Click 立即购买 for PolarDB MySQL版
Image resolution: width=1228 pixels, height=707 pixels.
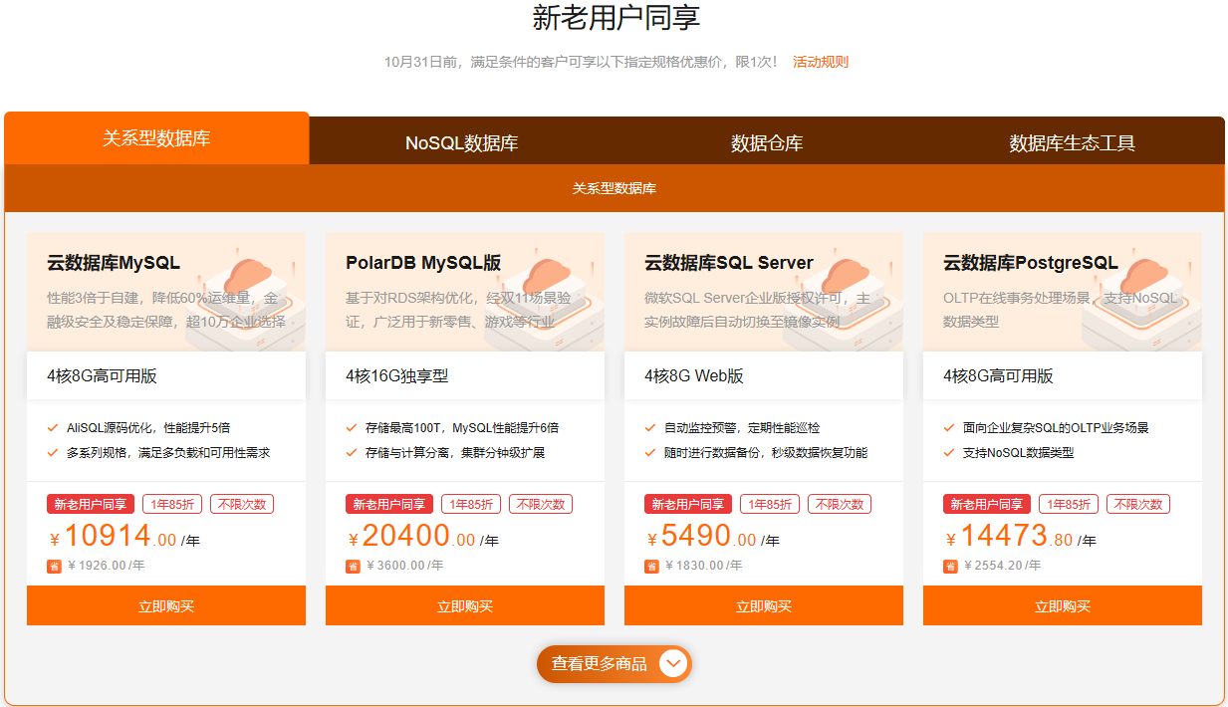click(465, 605)
